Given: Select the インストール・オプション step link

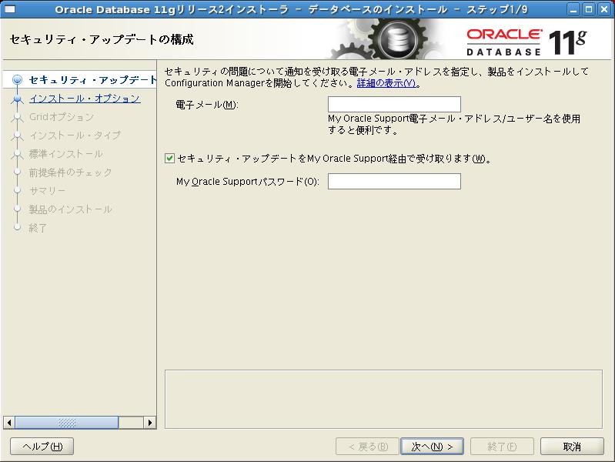Looking at the screenshot, I should (x=85, y=98).
